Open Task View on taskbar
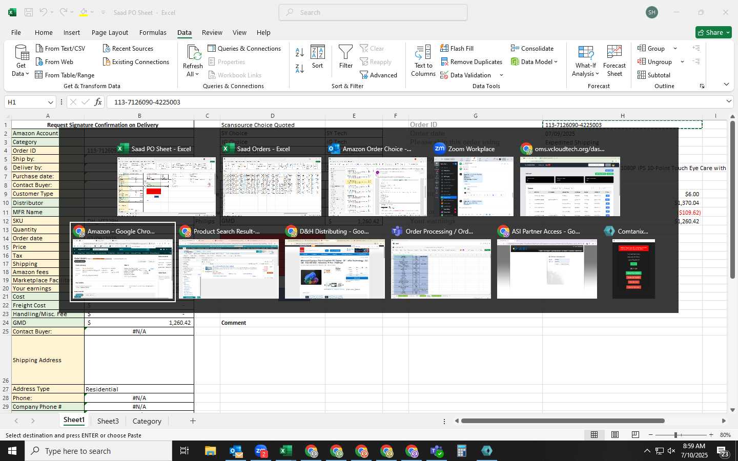 (x=184, y=451)
